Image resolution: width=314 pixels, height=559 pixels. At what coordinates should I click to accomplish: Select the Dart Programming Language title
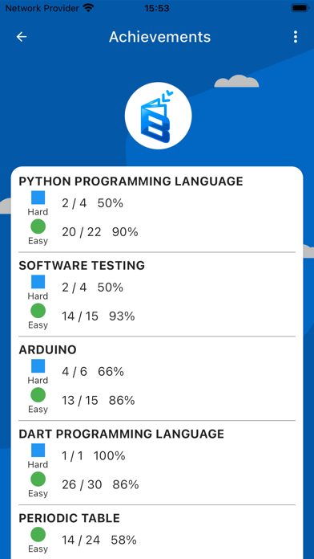point(122,434)
